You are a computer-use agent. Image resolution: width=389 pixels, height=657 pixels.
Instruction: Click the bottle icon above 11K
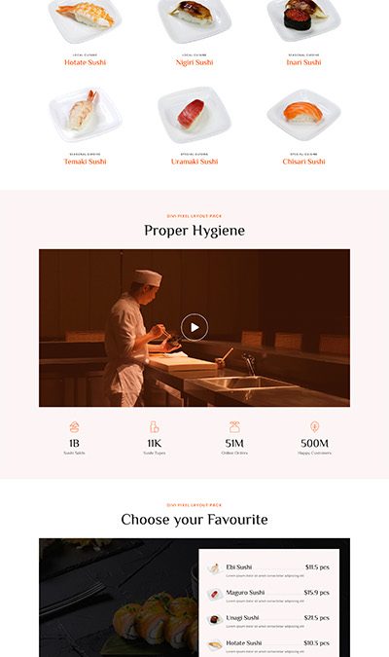[x=154, y=427]
